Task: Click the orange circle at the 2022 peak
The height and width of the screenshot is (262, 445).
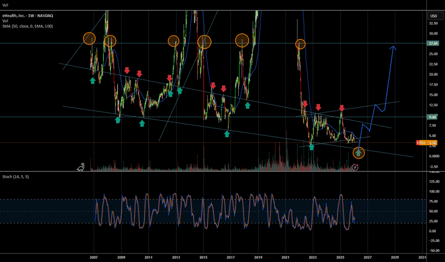Action: 300,44
